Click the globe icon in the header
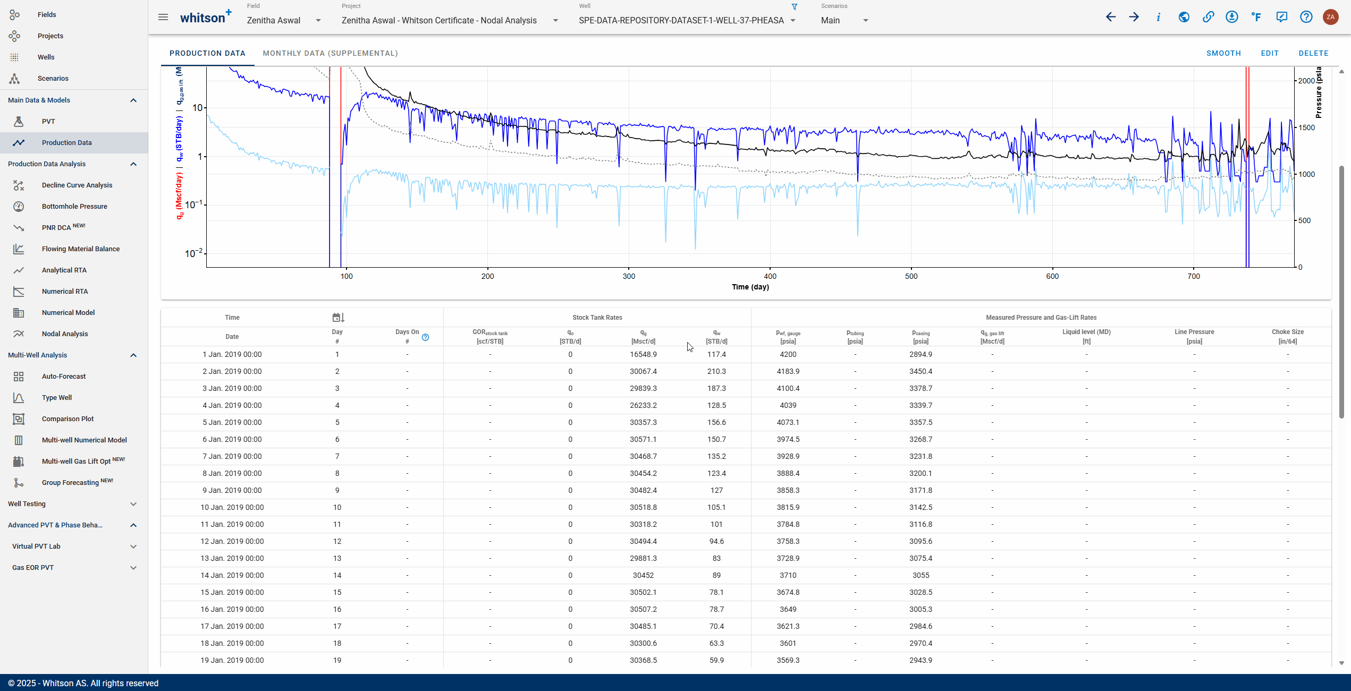The image size is (1351, 691). pyautogui.click(x=1184, y=17)
